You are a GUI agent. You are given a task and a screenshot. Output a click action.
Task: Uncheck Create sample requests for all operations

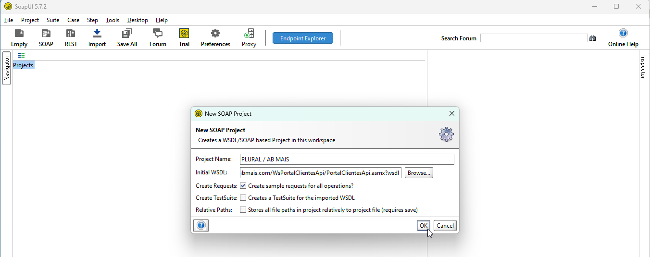(243, 185)
